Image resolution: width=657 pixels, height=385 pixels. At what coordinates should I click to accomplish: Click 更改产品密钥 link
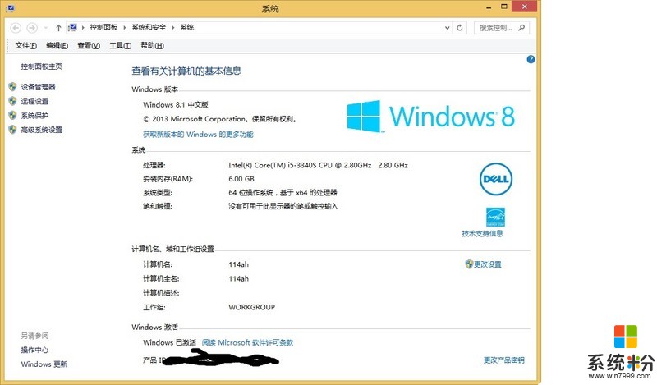point(504,360)
